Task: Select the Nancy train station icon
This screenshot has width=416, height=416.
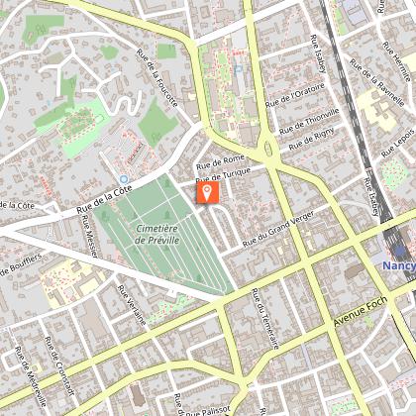Action: 400,251
